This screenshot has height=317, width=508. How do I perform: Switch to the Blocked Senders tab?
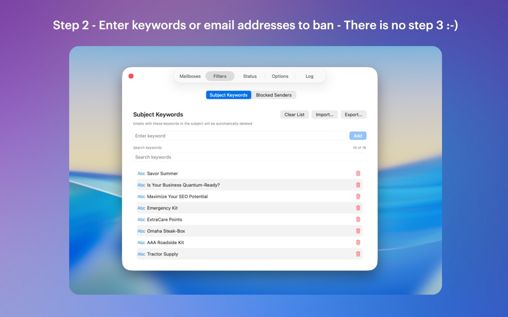click(x=274, y=94)
